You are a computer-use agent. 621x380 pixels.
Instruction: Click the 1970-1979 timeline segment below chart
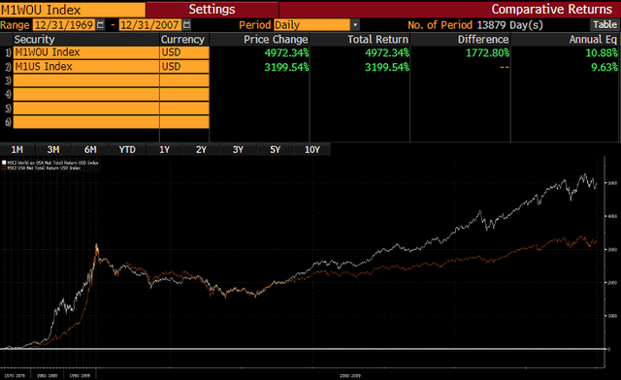tap(15, 375)
